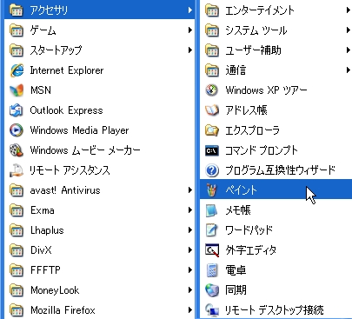Click the リモート アシスタンス label
The width and height of the screenshot is (352, 319).
[70, 170]
